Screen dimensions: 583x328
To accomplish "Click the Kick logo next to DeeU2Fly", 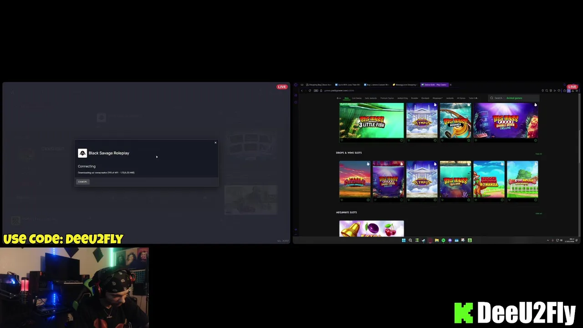I will (x=464, y=313).
